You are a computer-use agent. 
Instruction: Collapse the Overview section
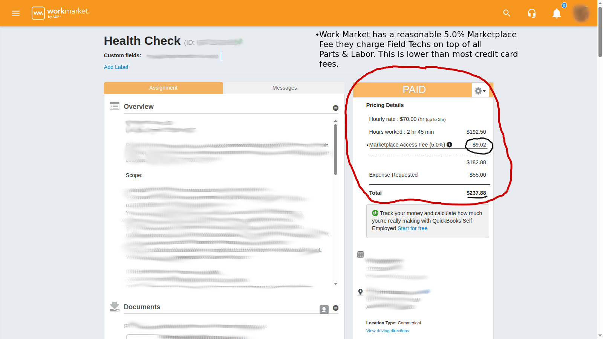335,108
